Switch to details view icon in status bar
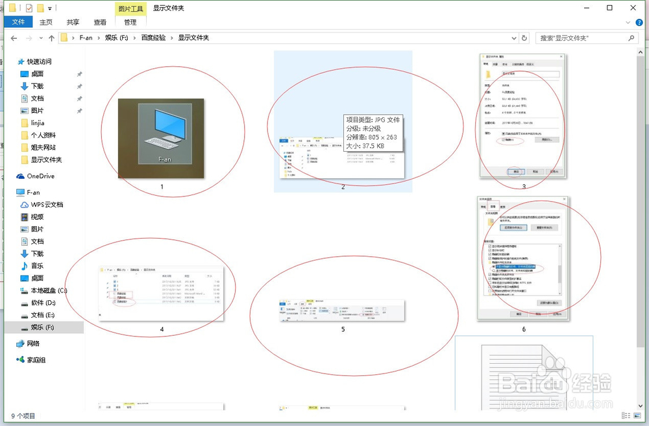Image resolution: width=649 pixels, height=426 pixels. (x=626, y=416)
